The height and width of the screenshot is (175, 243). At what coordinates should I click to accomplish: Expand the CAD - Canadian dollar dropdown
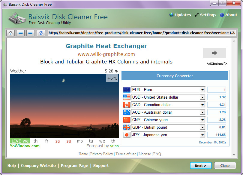(x=202, y=105)
